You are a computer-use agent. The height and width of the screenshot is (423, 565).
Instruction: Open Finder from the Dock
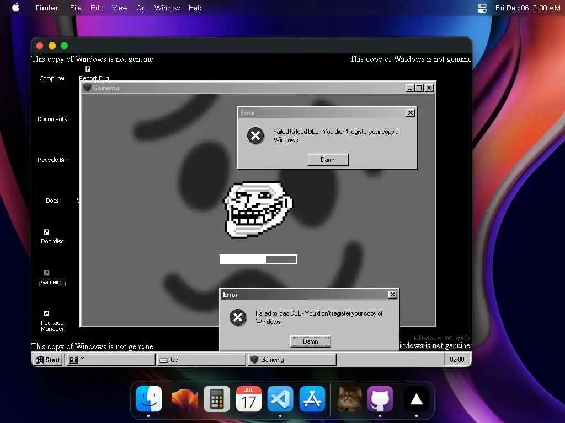click(x=149, y=399)
